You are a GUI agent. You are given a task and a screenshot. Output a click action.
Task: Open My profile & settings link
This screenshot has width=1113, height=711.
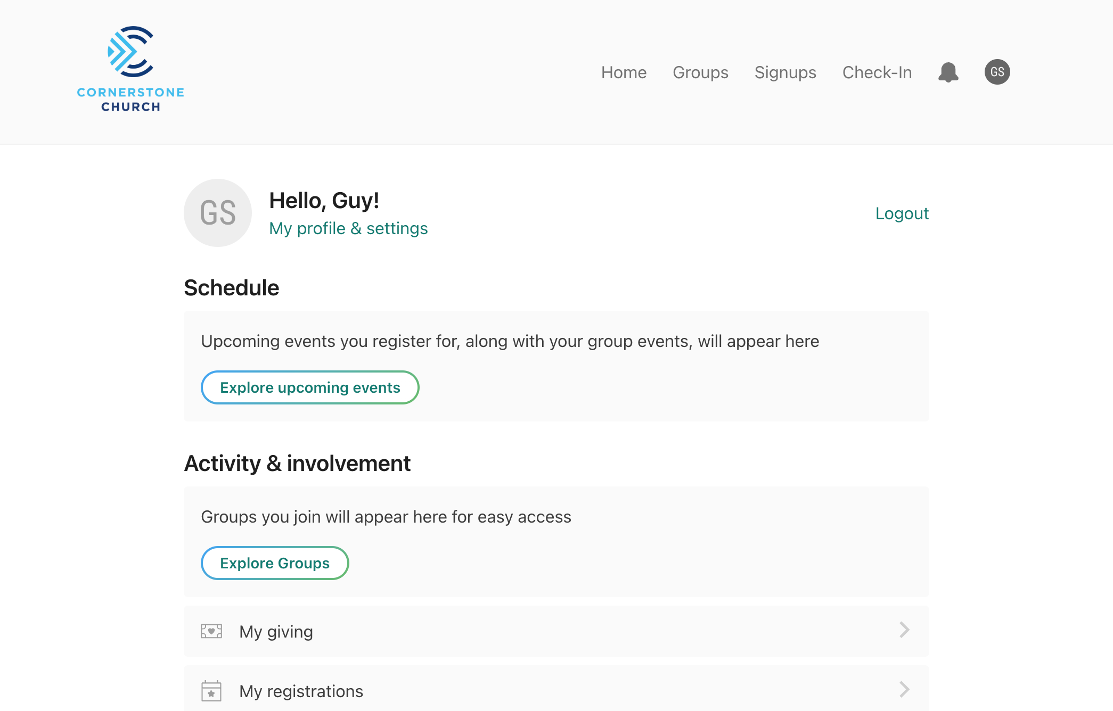coord(348,228)
